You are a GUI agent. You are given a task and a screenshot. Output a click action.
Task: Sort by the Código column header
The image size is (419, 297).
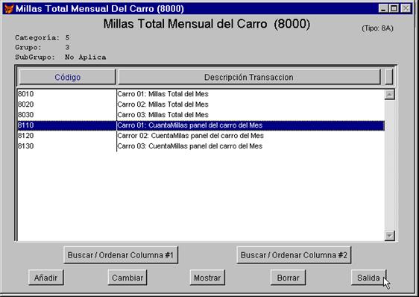(x=68, y=77)
